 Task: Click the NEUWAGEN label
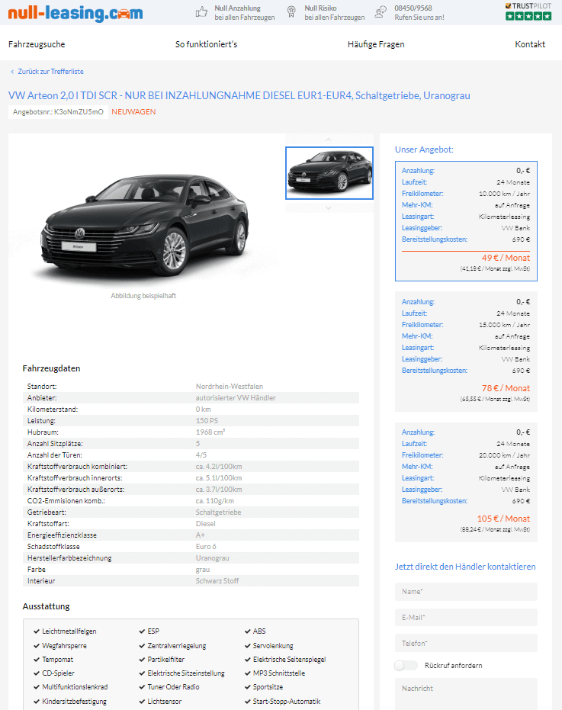coord(133,112)
